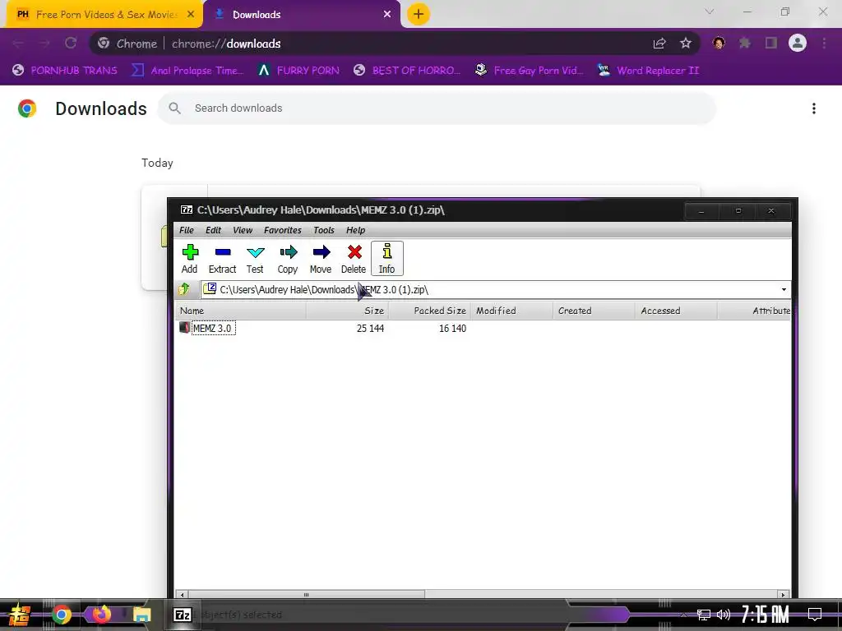Sort by Packed Size column header
The width and height of the screenshot is (842, 631).
tap(429, 311)
